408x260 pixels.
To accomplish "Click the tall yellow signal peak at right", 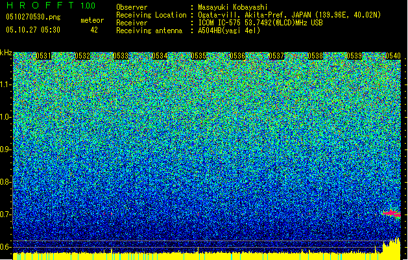I will [x=391, y=248].
